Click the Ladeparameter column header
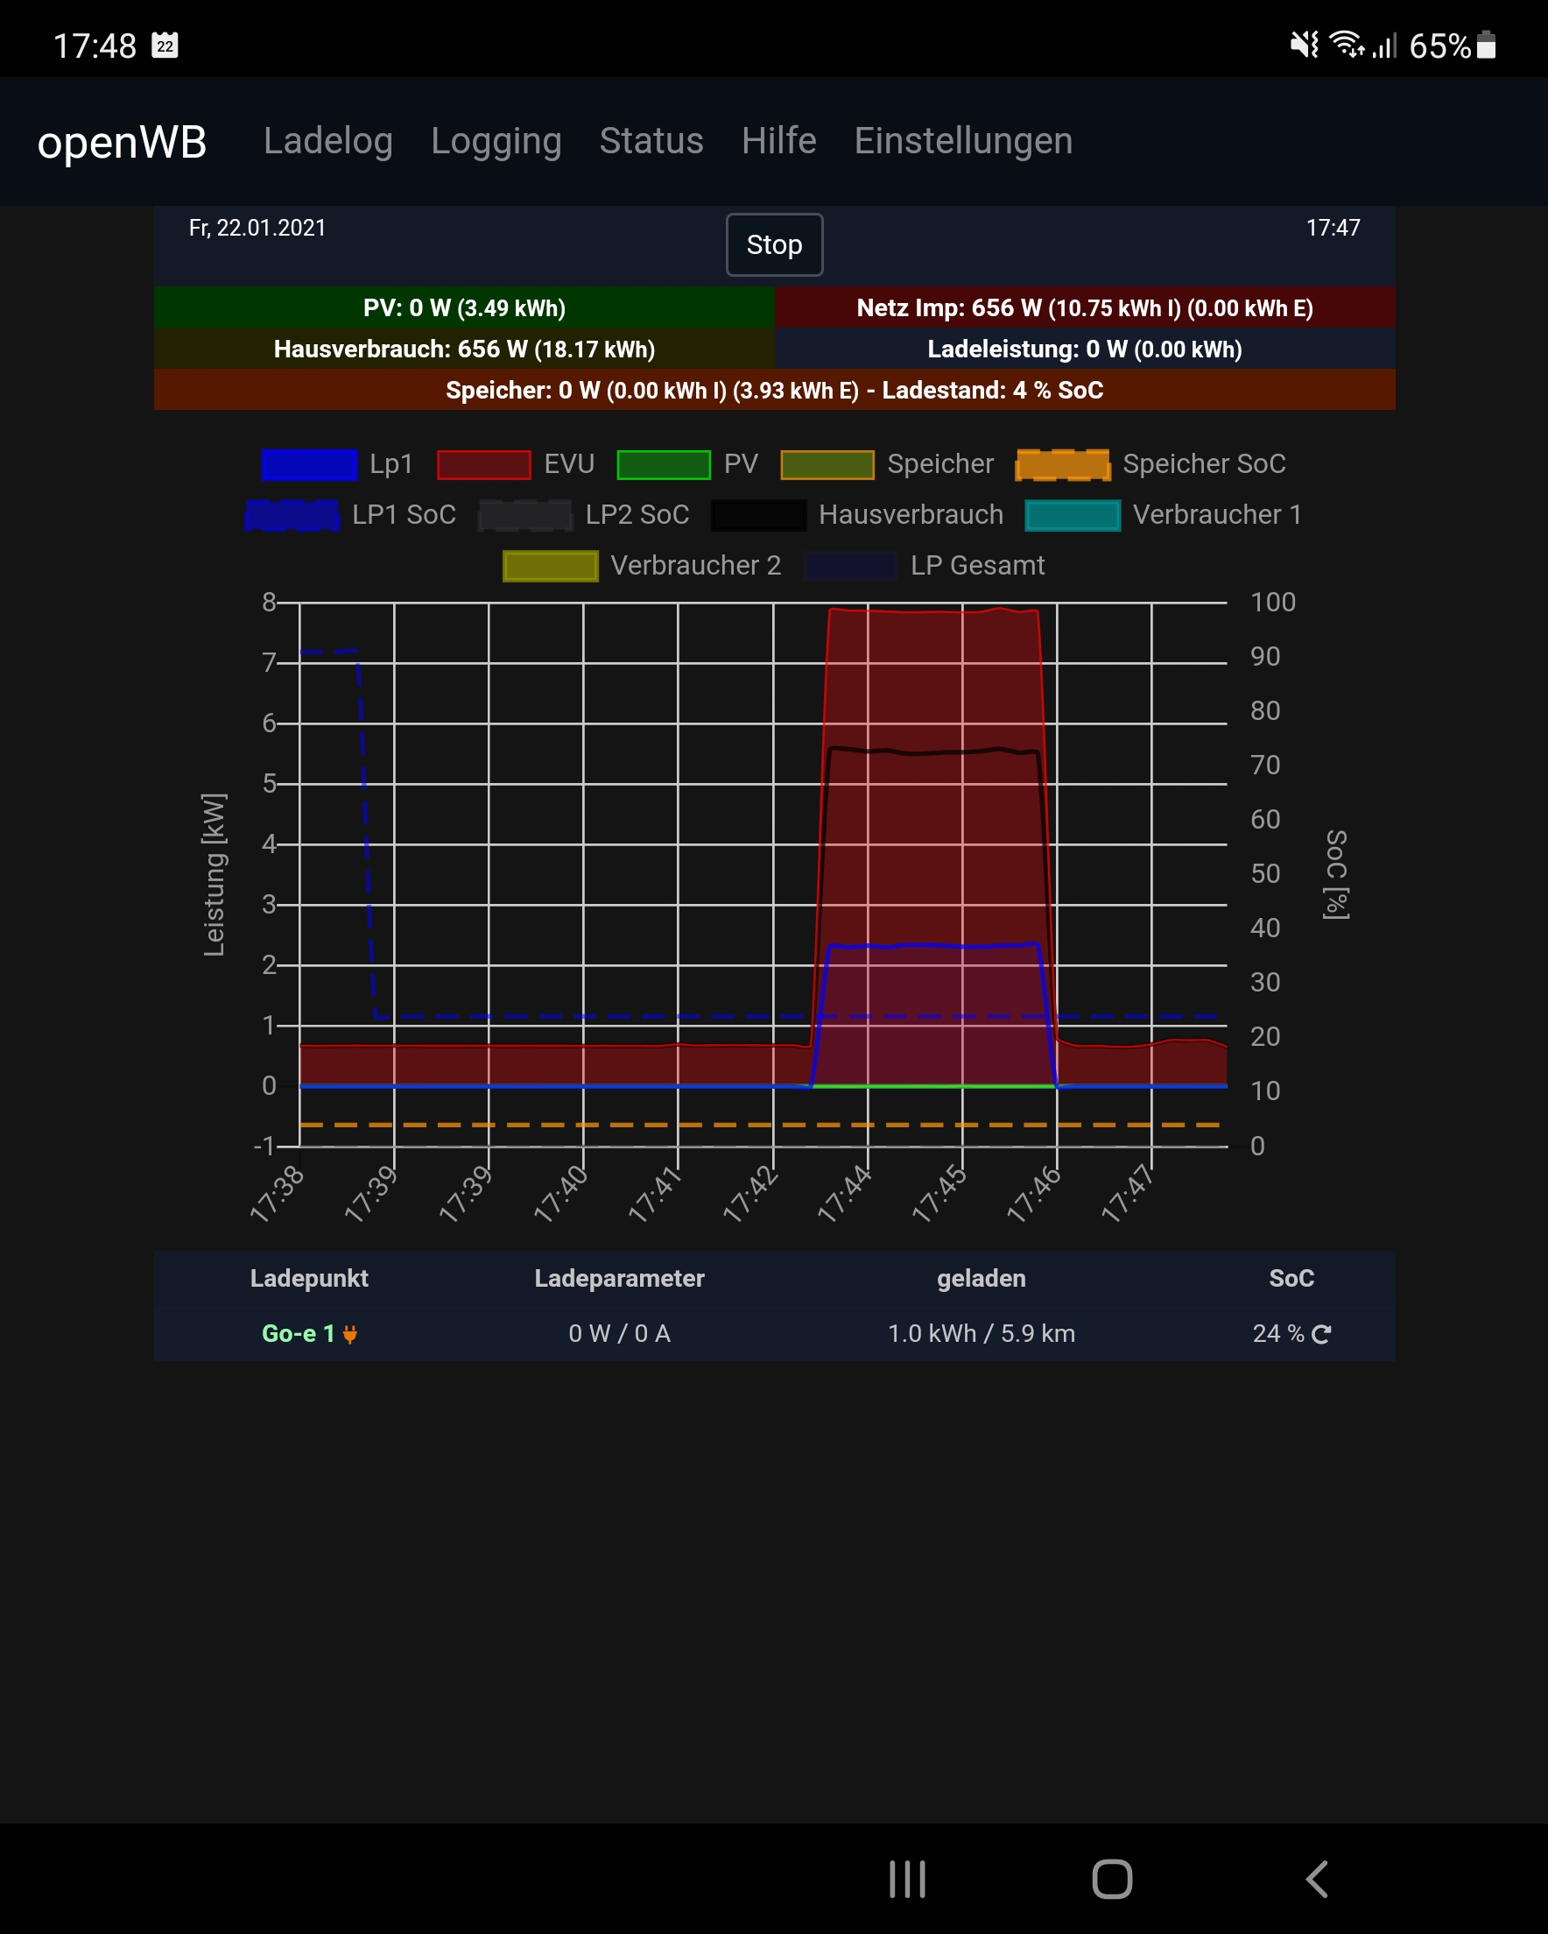Image resolution: width=1548 pixels, height=1934 pixels. 620,1278
